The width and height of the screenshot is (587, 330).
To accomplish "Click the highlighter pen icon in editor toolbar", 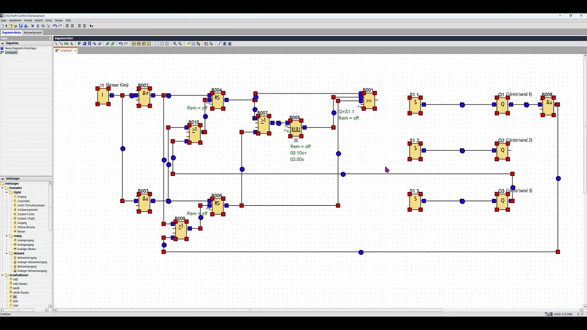I will (x=188, y=44).
